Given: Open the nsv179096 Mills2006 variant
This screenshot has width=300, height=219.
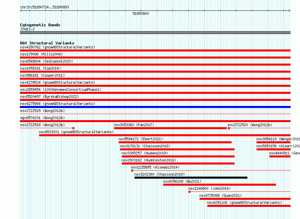Looking at the screenshot, I should pyautogui.click(x=41, y=54).
